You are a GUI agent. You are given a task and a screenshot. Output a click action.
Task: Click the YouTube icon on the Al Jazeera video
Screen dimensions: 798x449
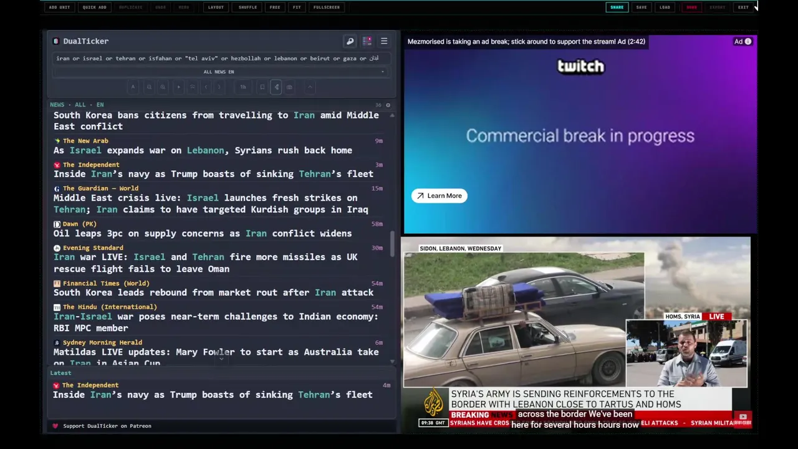point(743,417)
